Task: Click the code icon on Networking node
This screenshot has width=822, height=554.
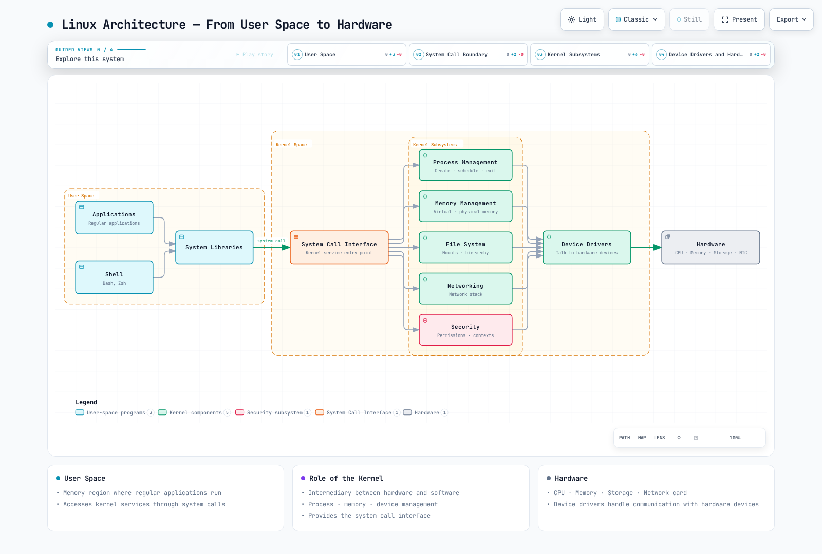Action: [x=425, y=279]
